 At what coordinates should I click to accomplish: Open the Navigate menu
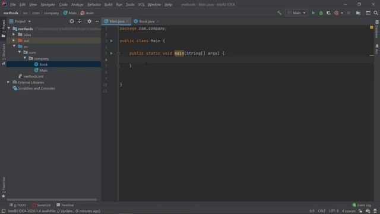tap(47, 4)
